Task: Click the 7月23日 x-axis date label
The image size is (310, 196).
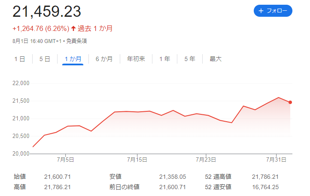Action: coord(206,159)
